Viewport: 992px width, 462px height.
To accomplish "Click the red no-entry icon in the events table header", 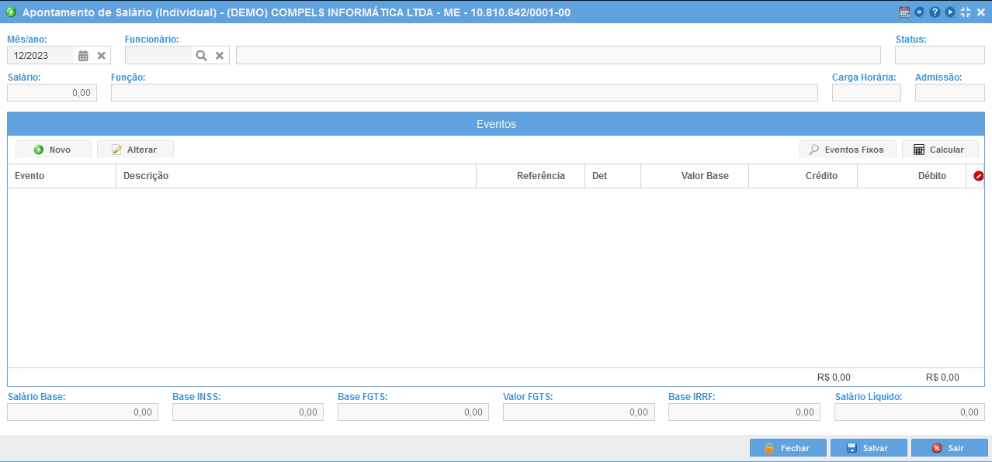I will coord(978,176).
